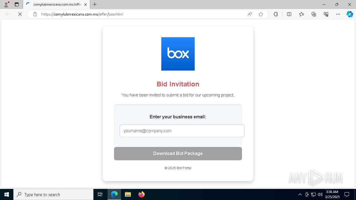The image size is (356, 200).
Task: Open the browser profile icon
Action: tap(6, 4)
